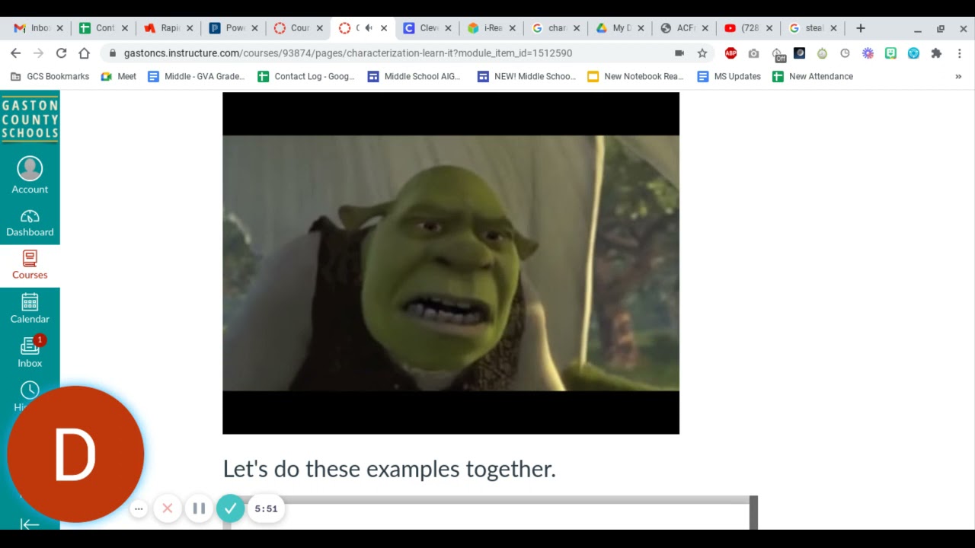
Task: Switch to the Rapid tab
Action: [168, 28]
